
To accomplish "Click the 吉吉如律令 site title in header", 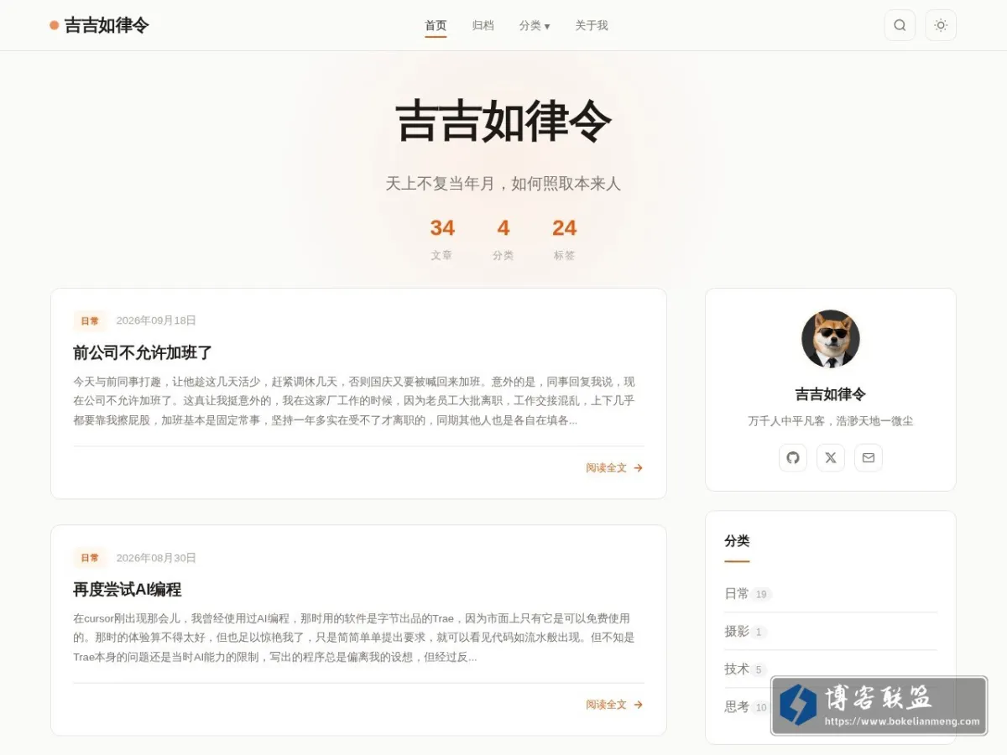I will click(x=107, y=25).
